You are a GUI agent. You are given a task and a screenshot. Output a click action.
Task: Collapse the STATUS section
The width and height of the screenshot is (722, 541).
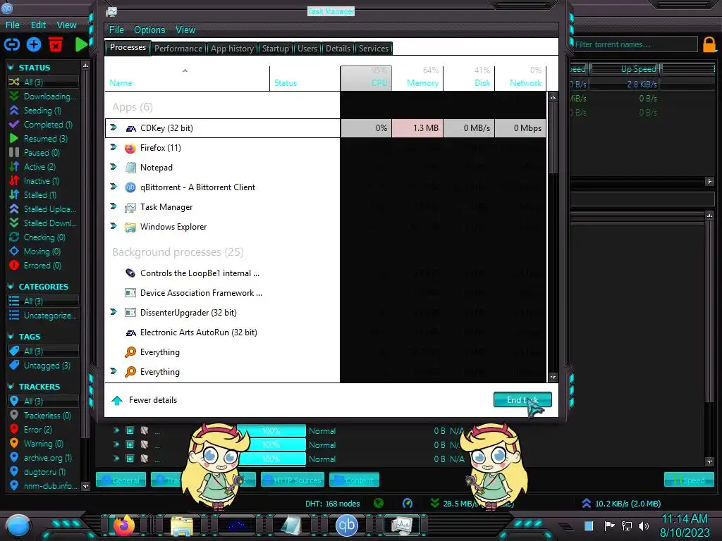click(11, 67)
